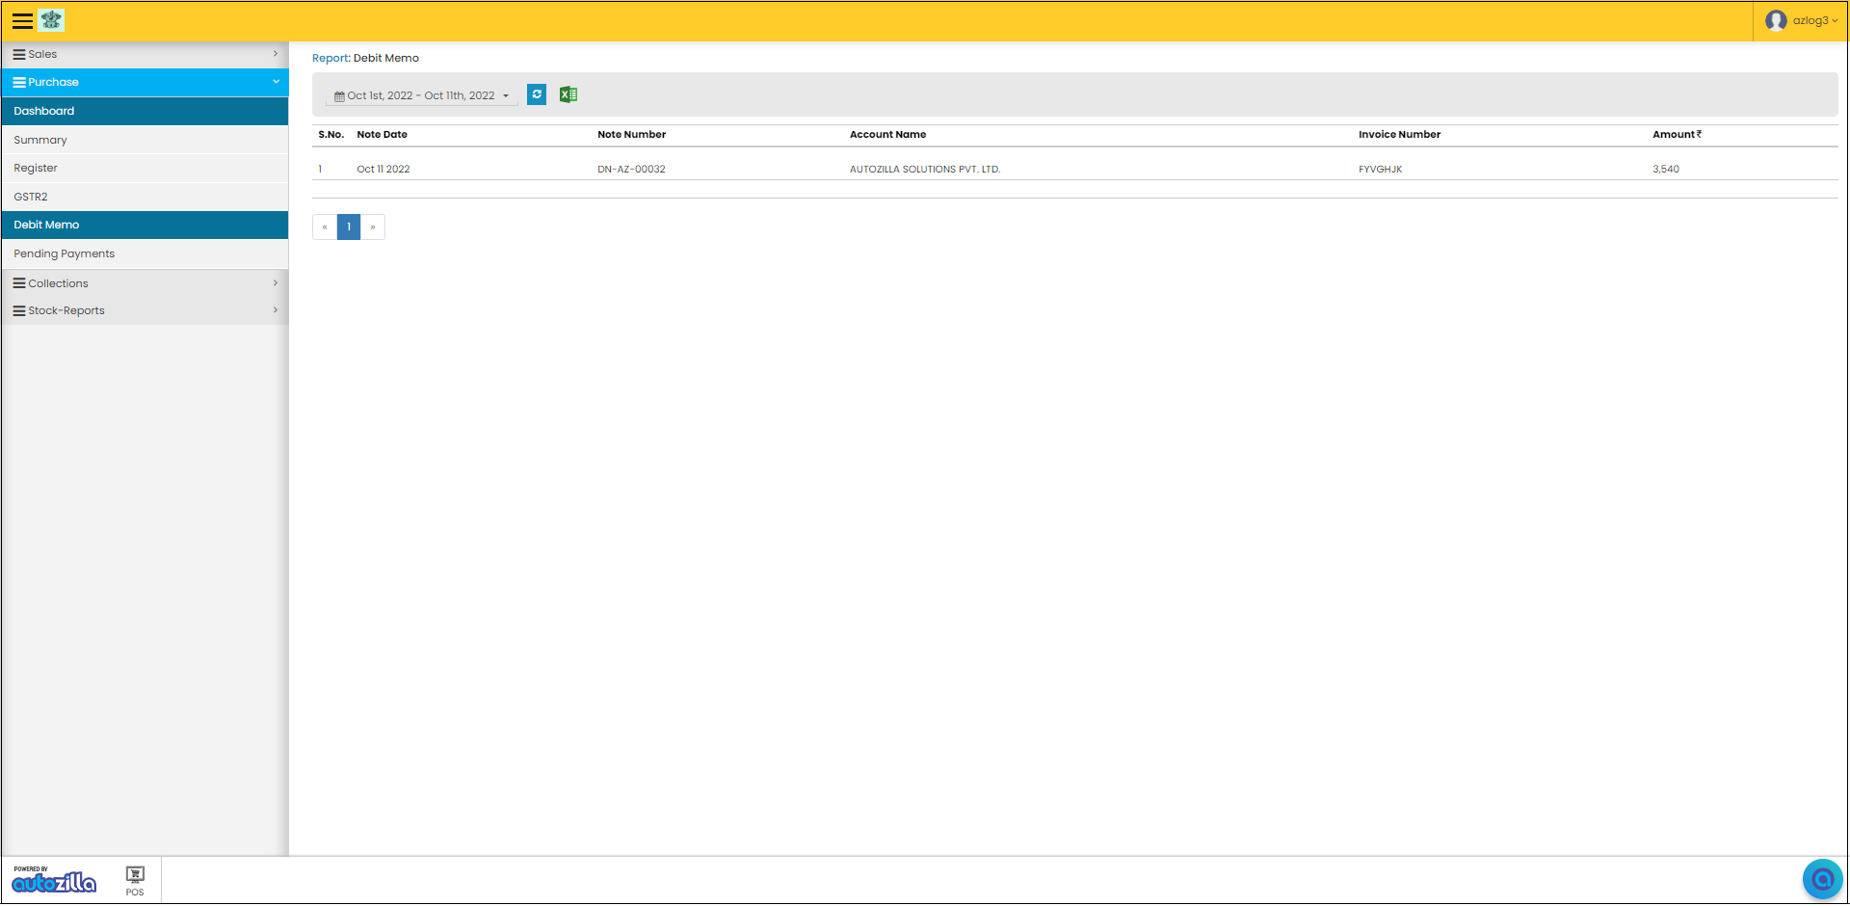Image resolution: width=1850 pixels, height=906 pixels.
Task: Click the Stock-Reports menu list icon
Action: tap(19, 310)
